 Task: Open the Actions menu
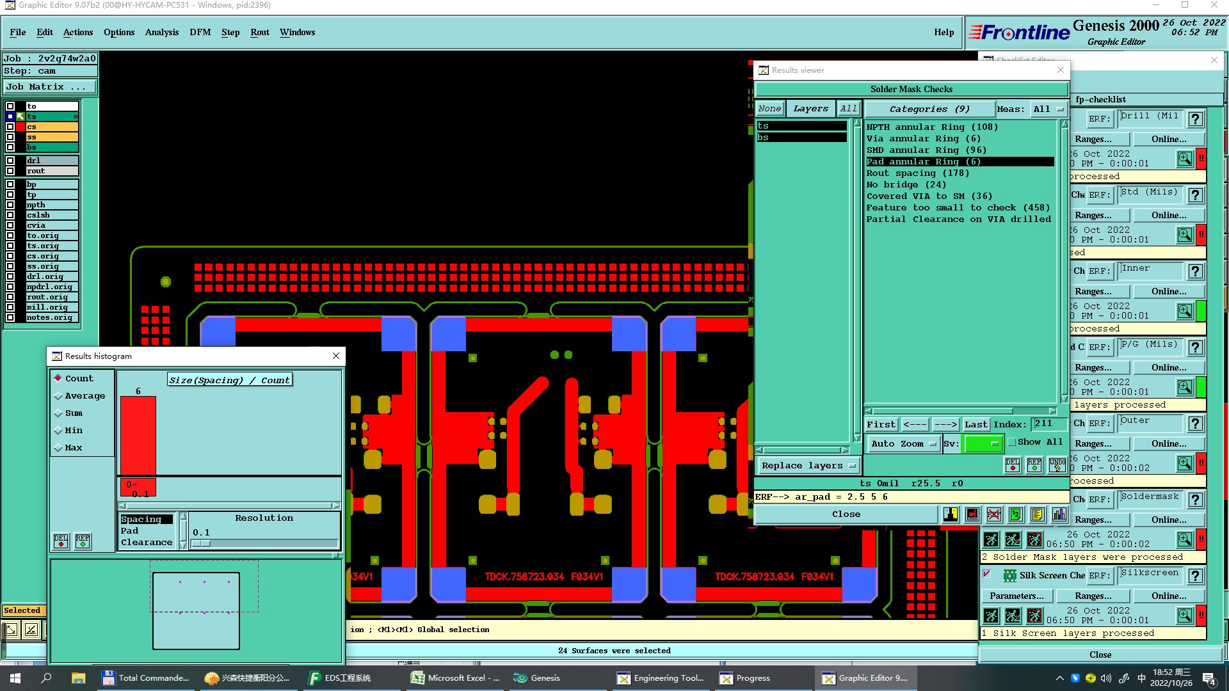tap(78, 32)
